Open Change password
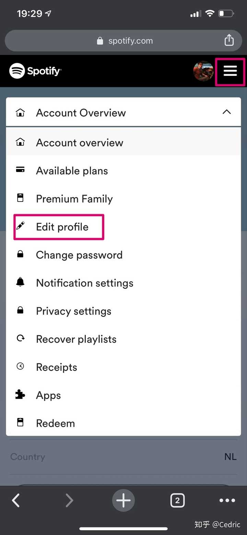 79,255
